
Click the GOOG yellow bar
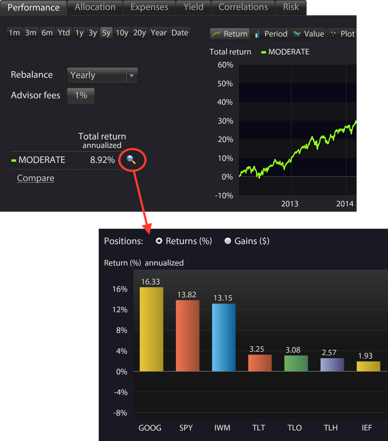(x=151, y=329)
